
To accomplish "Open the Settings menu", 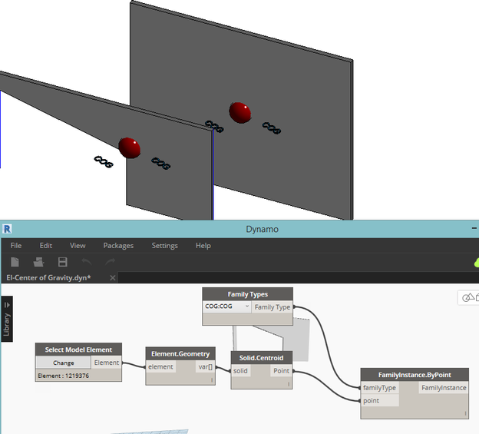I will [164, 246].
